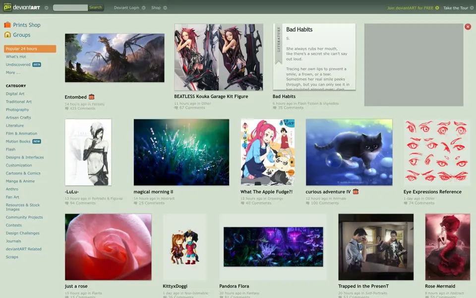This screenshot has height=298, width=476.
Task: Click the deviantART logo icon
Action: click(x=7, y=7)
